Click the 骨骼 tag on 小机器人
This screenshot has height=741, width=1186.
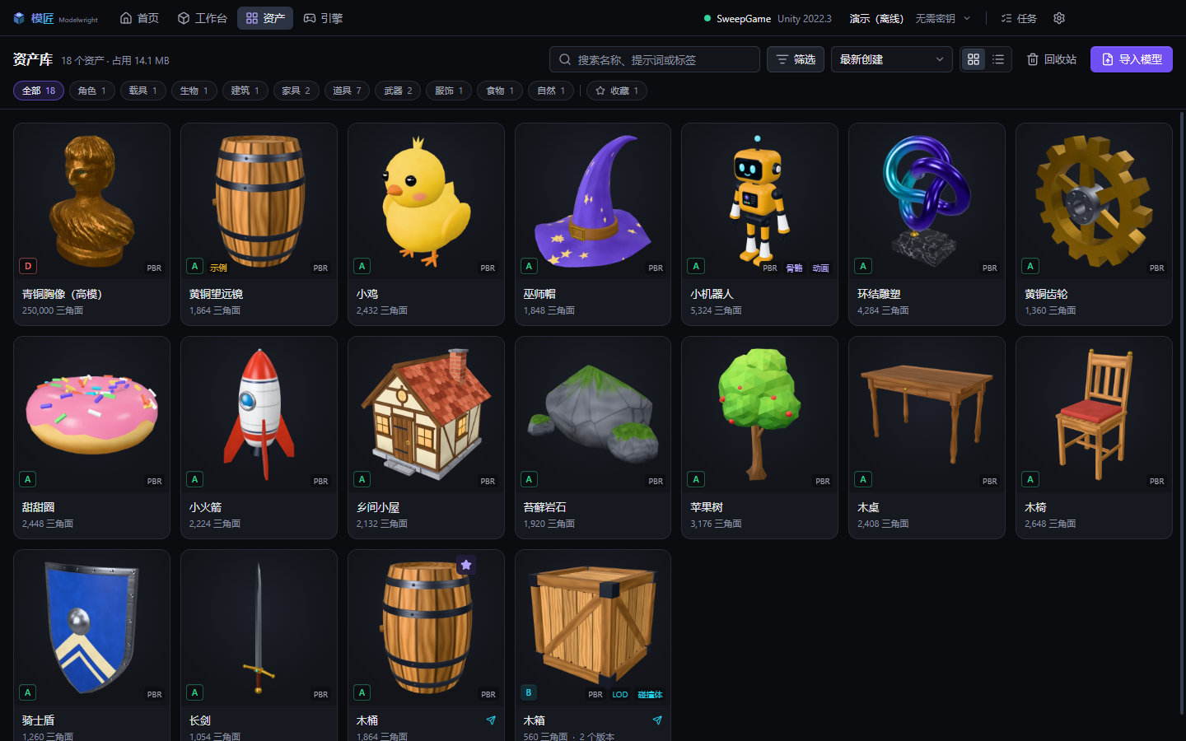[x=794, y=268]
